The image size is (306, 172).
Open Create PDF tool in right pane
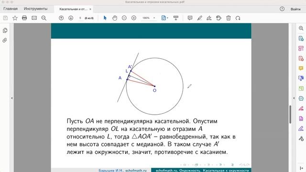(x=301, y=58)
